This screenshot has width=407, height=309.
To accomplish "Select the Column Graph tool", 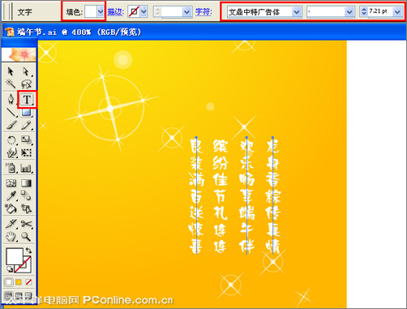I will 26,168.
